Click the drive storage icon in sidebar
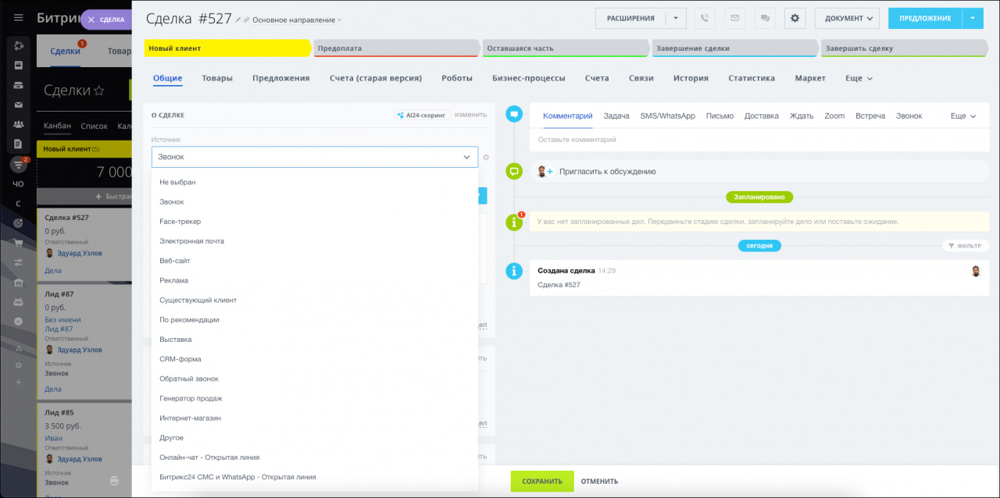The width and height of the screenshot is (1000, 498). [18, 85]
